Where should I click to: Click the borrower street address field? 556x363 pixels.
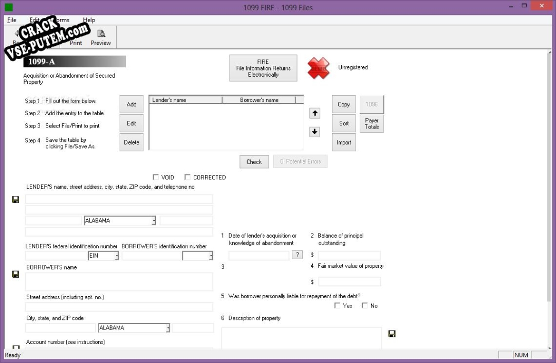click(119, 306)
